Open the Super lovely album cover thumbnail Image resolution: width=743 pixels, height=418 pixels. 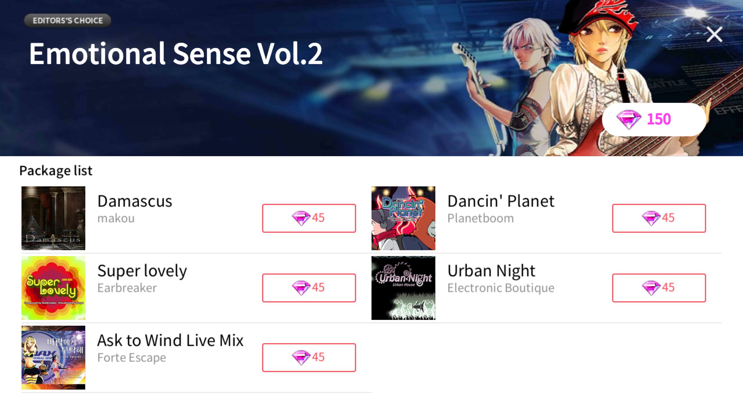(53, 288)
